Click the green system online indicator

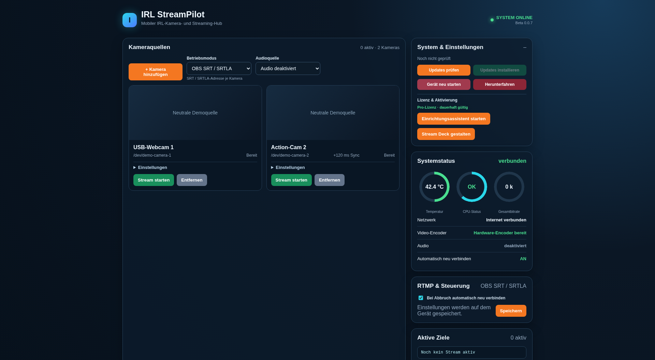tap(492, 20)
